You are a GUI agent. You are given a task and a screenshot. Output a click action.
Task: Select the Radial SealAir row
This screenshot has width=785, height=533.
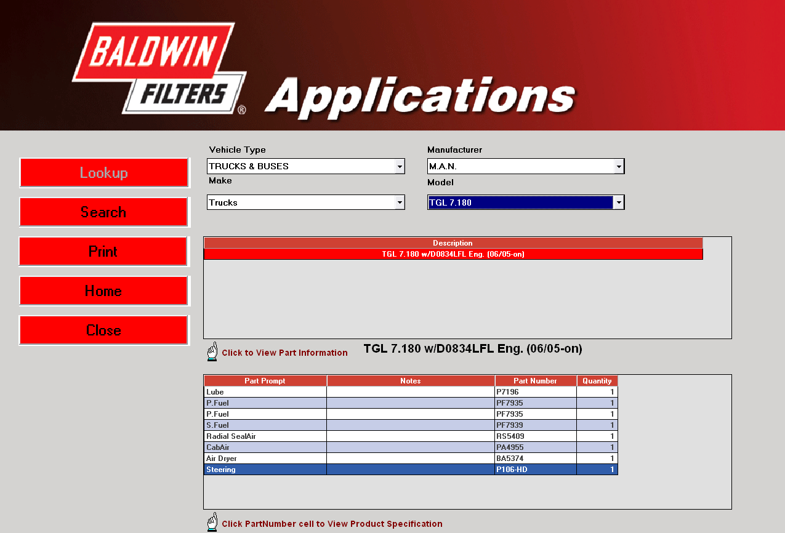point(411,436)
